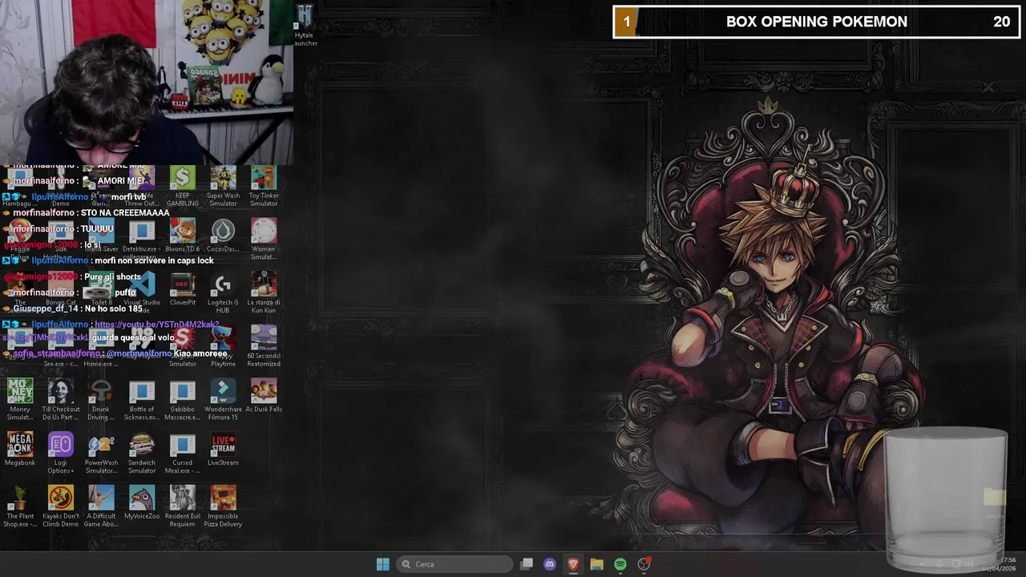Launch PowerWash Simulator 2 shortcut

coord(101,454)
